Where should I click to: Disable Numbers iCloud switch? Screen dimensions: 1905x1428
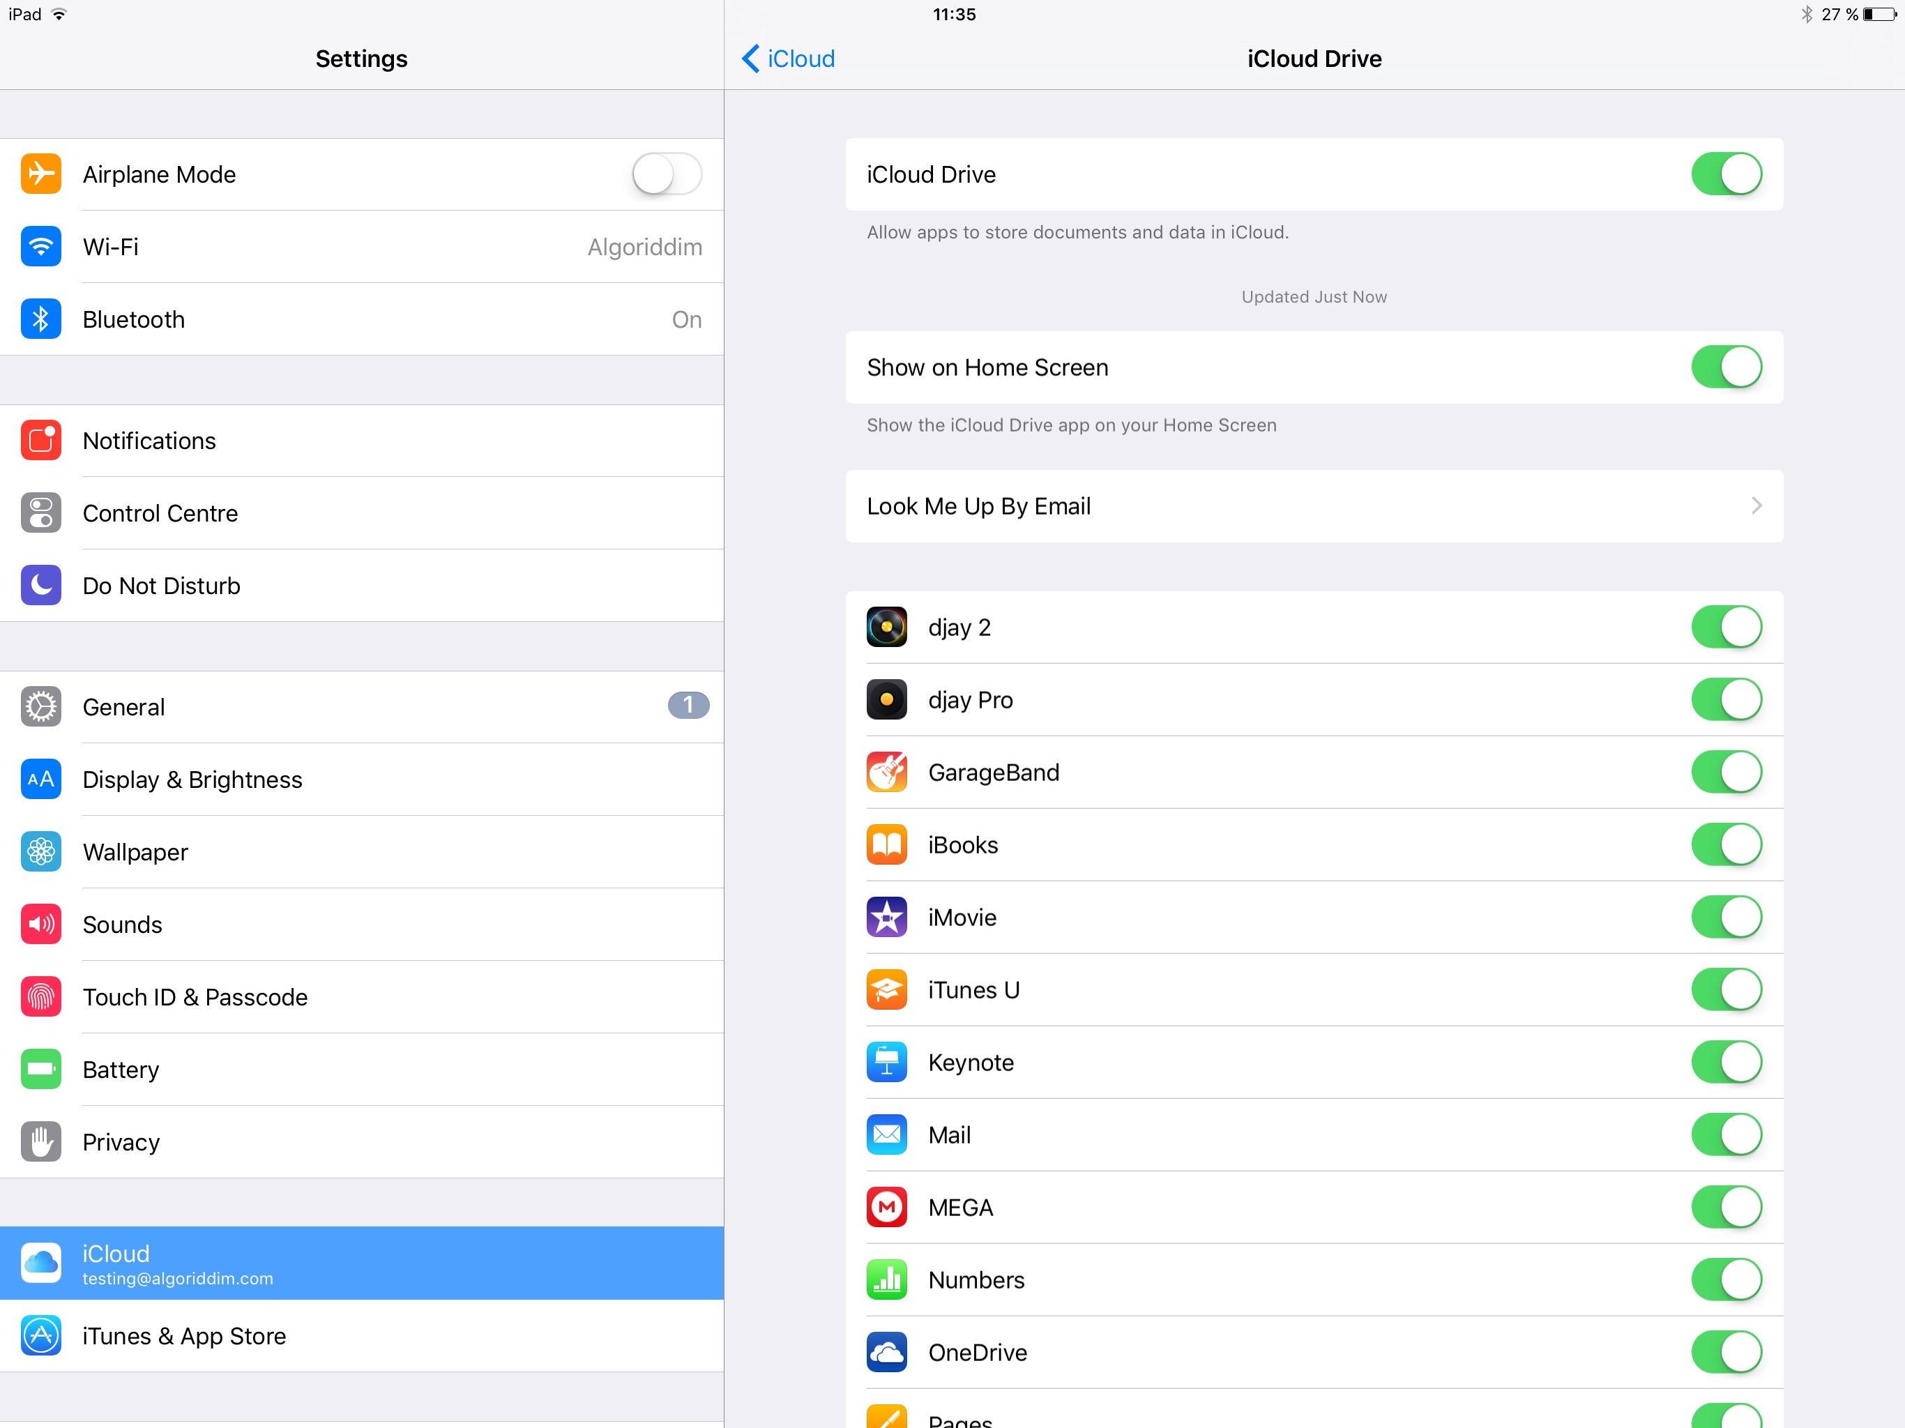1726,1279
